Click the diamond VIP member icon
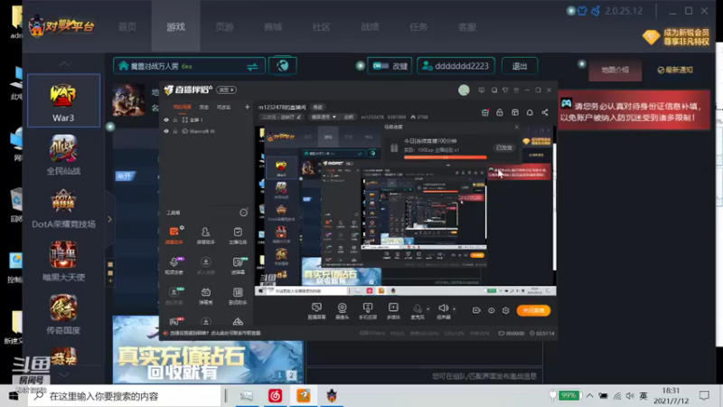The image size is (723, 407). pos(652,37)
